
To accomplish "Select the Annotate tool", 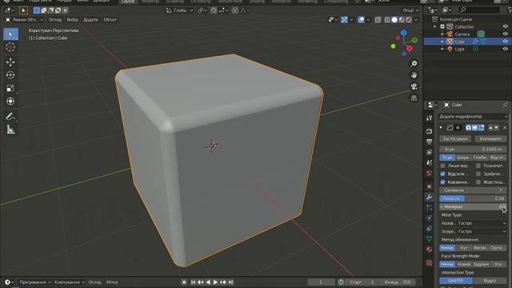I will pyautogui.click(x=10, y=117).
